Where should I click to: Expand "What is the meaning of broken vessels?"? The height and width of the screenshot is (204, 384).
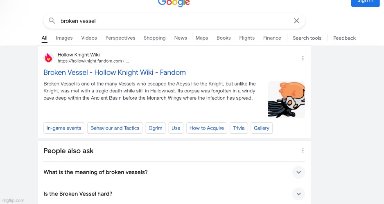(x=298, y=172)
